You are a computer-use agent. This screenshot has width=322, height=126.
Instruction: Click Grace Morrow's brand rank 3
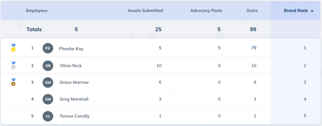click(305, 83)
